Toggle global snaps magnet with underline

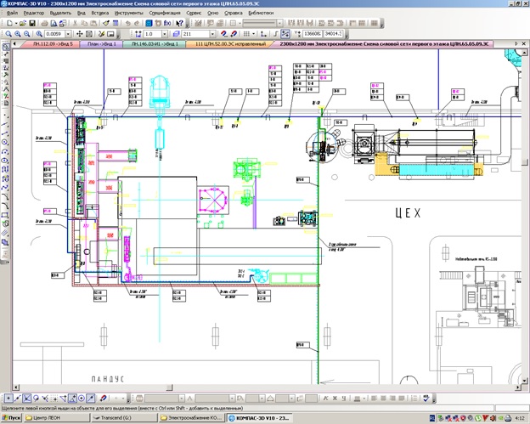click(x=223, y=34)
